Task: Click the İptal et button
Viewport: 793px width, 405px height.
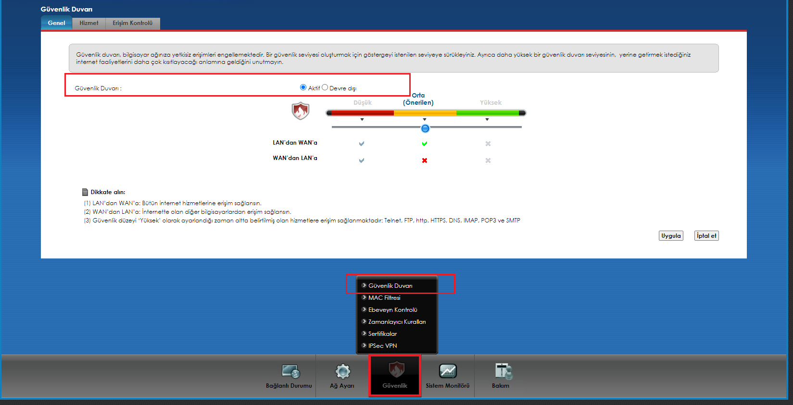Action: [x=706, y=236]
